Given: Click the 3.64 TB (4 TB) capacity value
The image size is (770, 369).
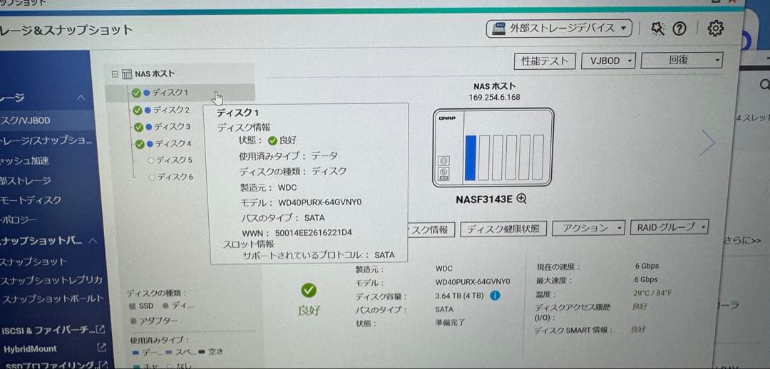Looking at the screenshot, I should coord(460,296).
